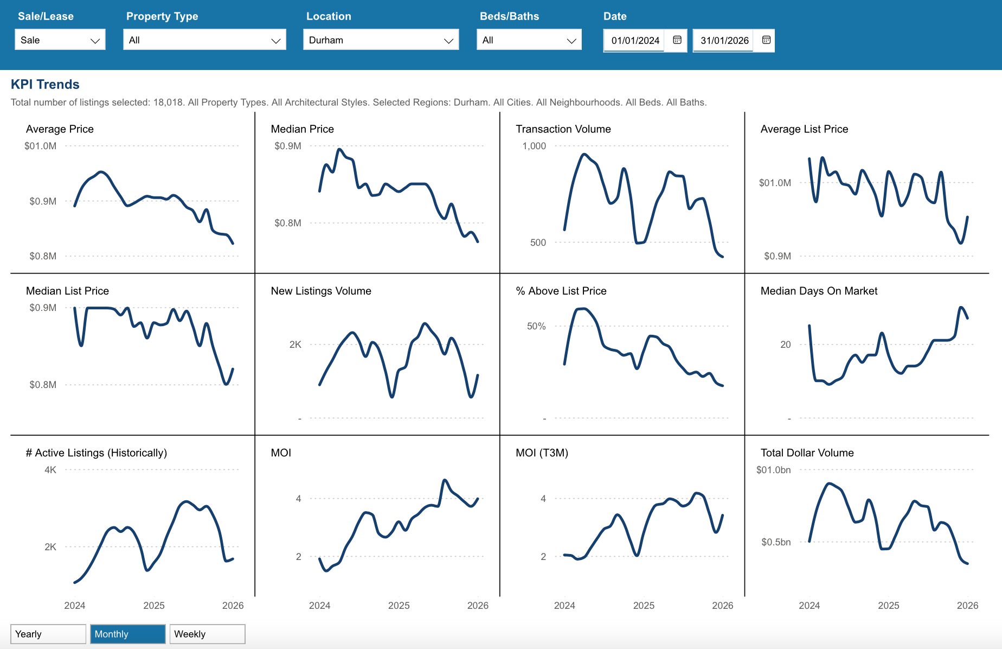Switch to Weekly view

coord(207,634)
